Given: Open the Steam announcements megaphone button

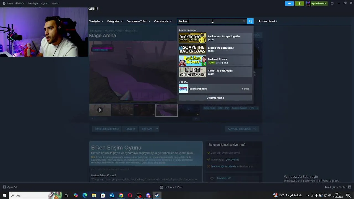Looking at the screenshot, I should coord(289,3).
